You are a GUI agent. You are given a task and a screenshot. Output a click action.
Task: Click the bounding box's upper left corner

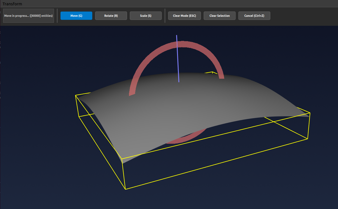(76, 95)
